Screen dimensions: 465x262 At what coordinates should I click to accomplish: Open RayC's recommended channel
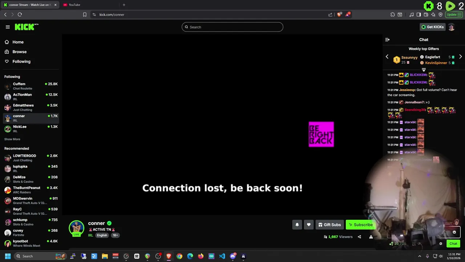tap(31, 211)
